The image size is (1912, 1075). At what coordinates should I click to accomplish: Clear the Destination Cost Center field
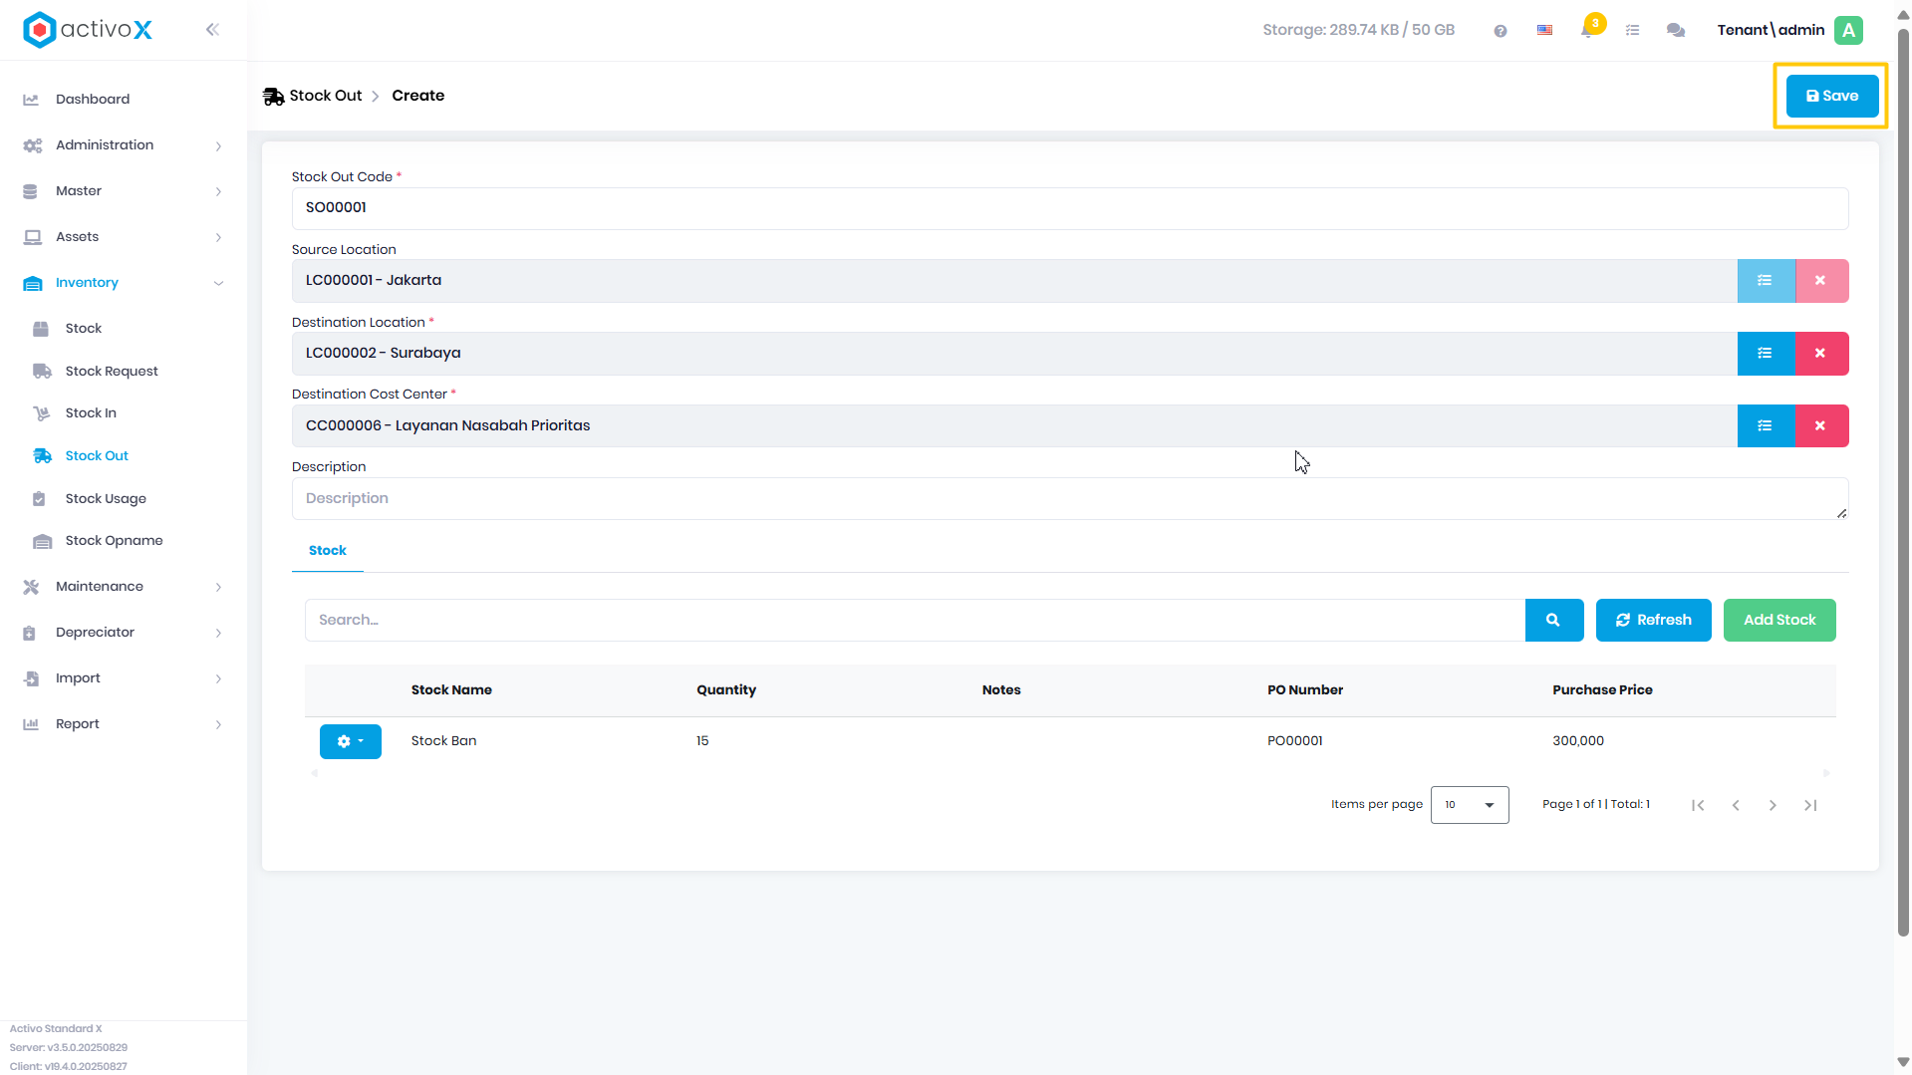(1820, 426)
